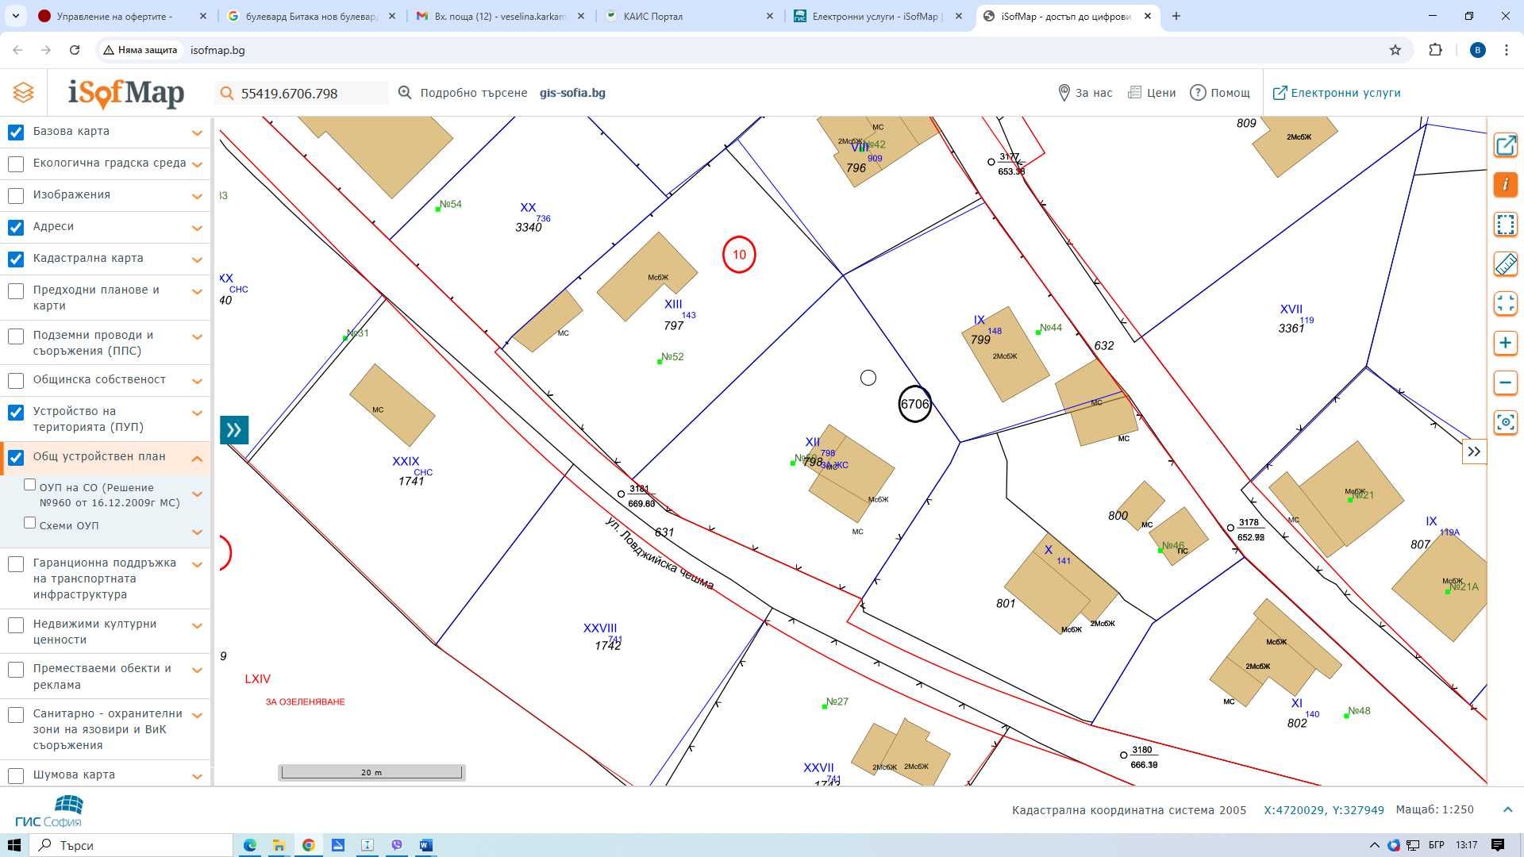Expand the right side panel arrow
The image size is (1524, 857).
[x=1474, y=452]
